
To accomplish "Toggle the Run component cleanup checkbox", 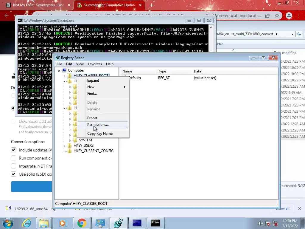I will [13, 158].
